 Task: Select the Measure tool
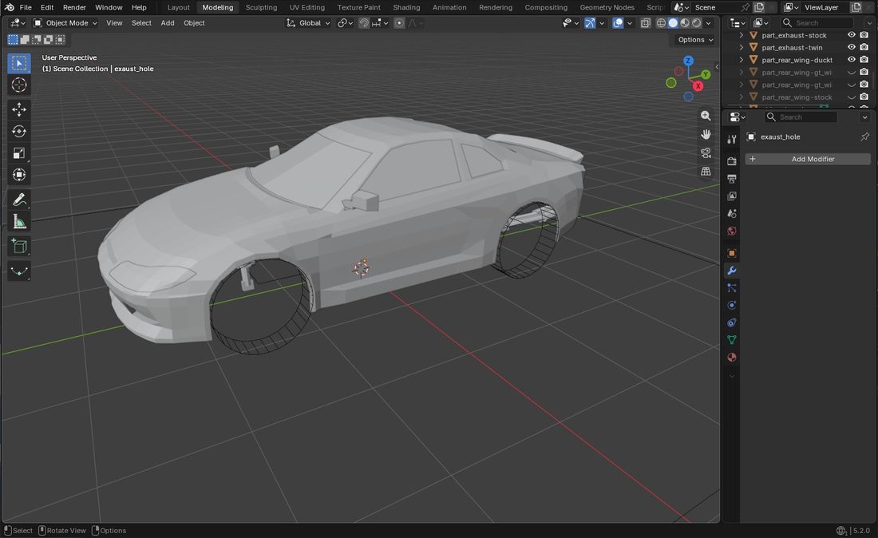tap(19, 222)
